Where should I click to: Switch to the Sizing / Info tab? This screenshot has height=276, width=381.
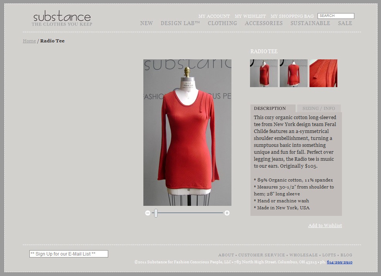click(x=318, y=108)
